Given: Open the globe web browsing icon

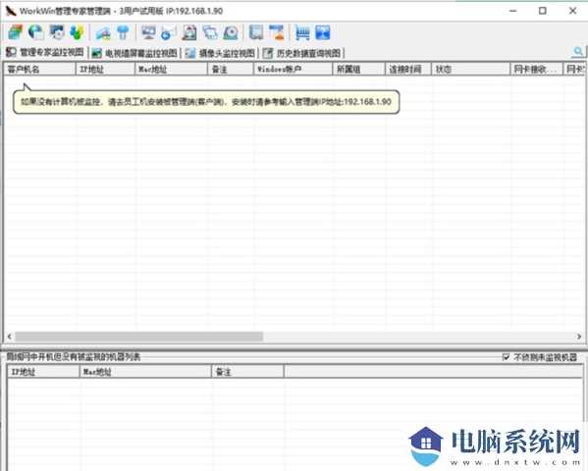Looking at the screenshot, I should tap(36, 32).
